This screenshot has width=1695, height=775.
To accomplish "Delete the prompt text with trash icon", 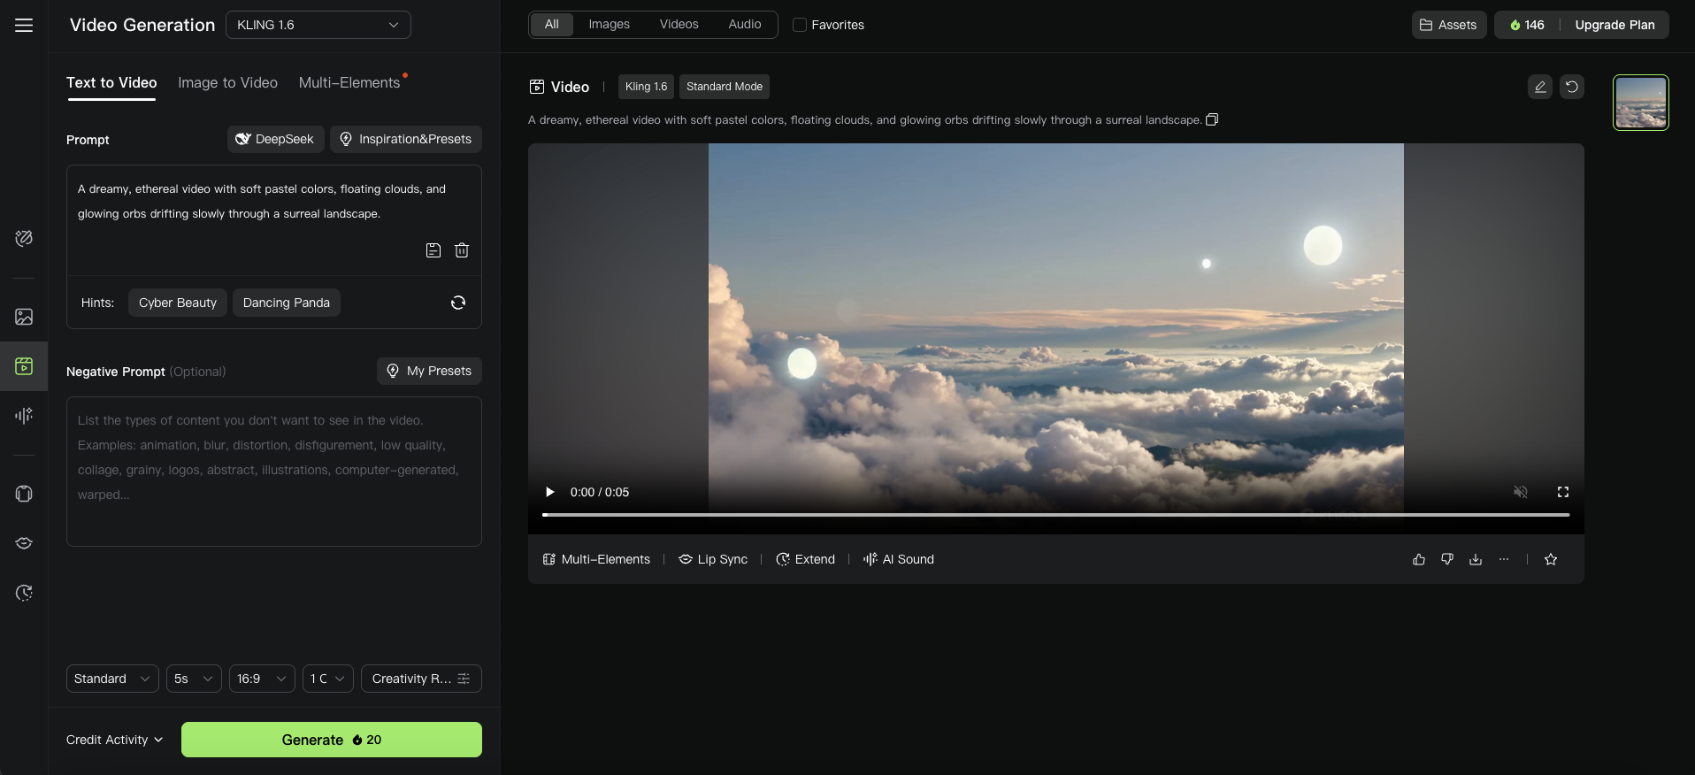I will point(462,250).
